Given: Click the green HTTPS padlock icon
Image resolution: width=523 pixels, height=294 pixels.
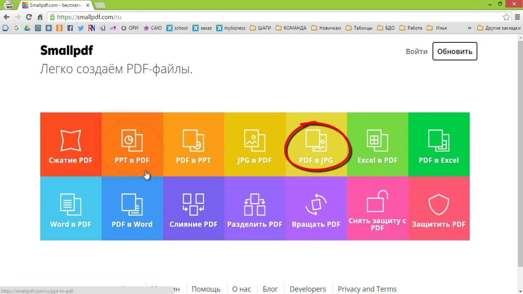Looking at the screenshot, I should pyautogui.click(x=52, y=17).
